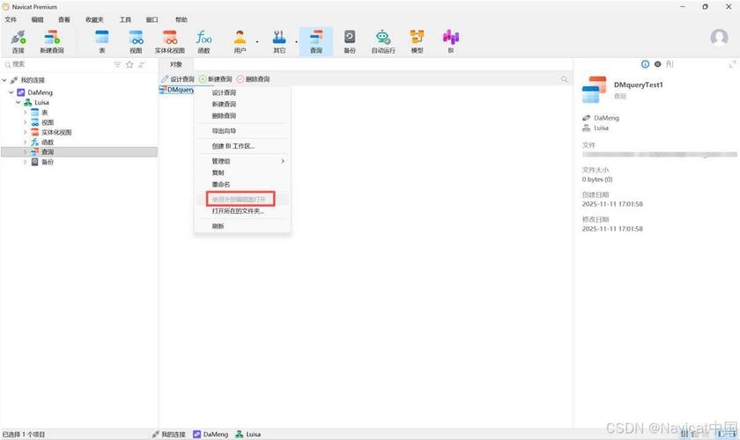Viewport: 740px width, 440px height.
Task: Expand the 函数 node in the tree
Action: pos(25,142)
